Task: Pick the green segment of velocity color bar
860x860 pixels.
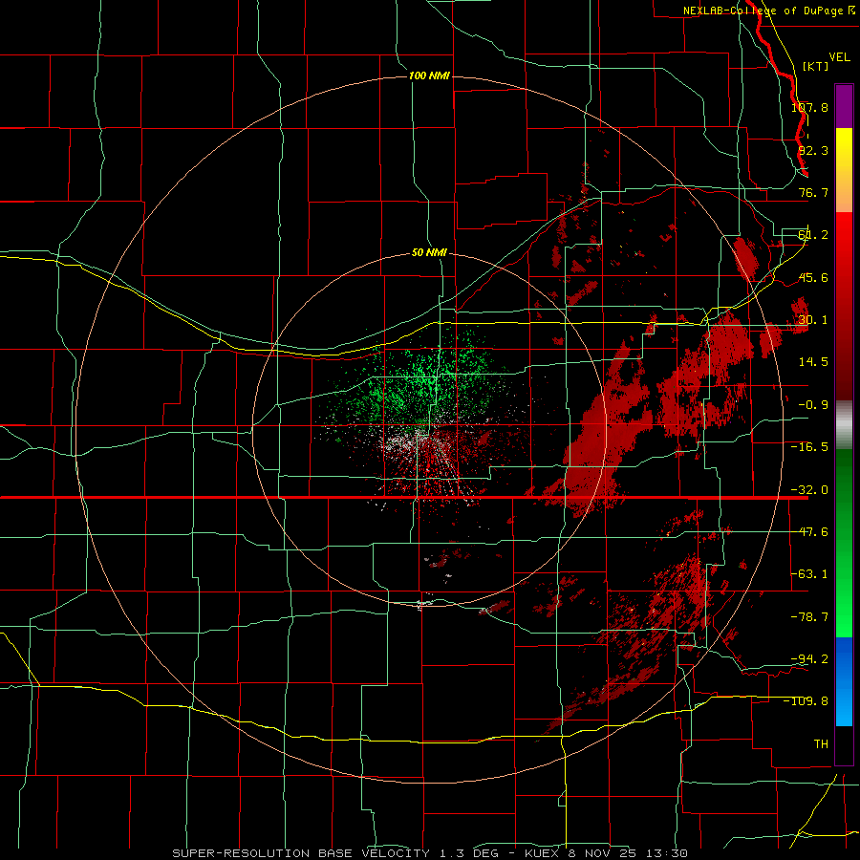Action: point(844,543)
